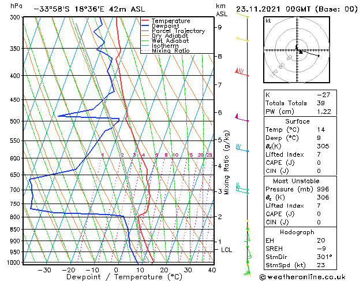Click the '40' temperature axis label
Screen dimensions: 363x281
(x=212, y=270)
